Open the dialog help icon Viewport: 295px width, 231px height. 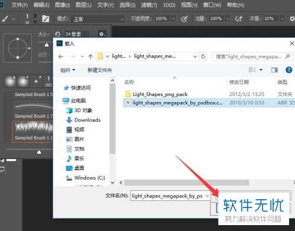pyautogui.click(x=289, y=70)
